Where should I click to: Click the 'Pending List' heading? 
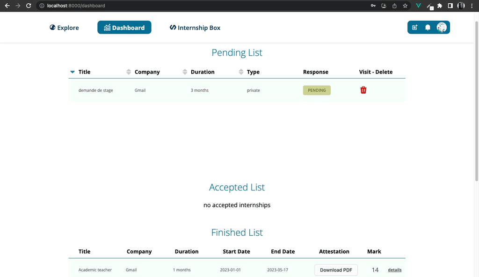coord(237,52)
